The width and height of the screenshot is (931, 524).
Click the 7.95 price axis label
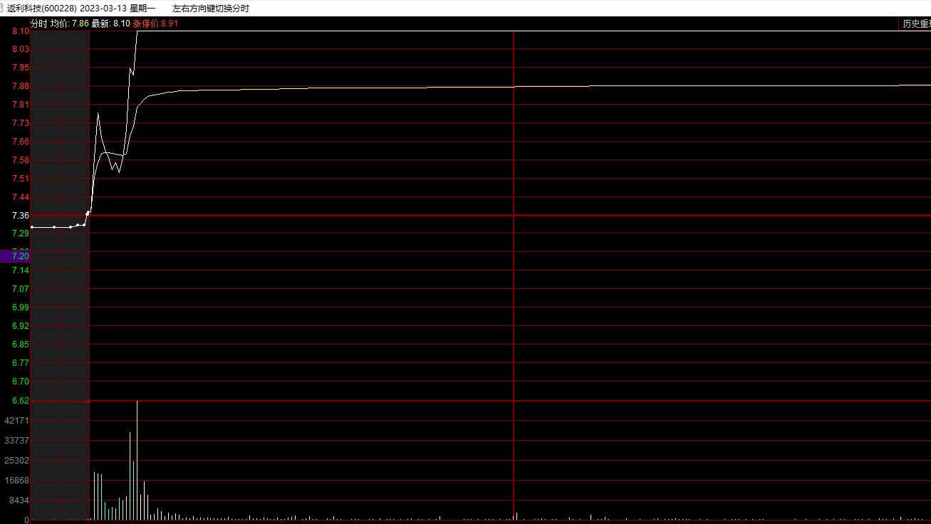(21, 68)
